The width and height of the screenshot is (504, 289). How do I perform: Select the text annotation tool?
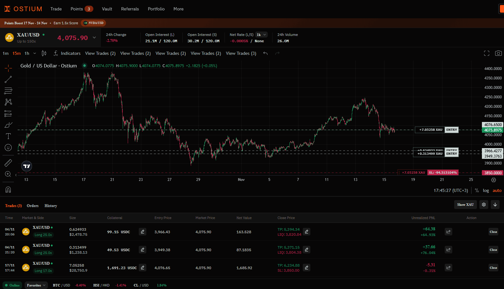pos(8,136)
